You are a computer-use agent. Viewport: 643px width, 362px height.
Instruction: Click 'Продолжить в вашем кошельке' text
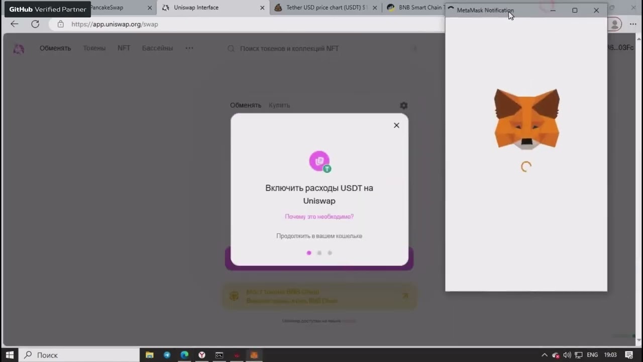[x=319, y=236]
